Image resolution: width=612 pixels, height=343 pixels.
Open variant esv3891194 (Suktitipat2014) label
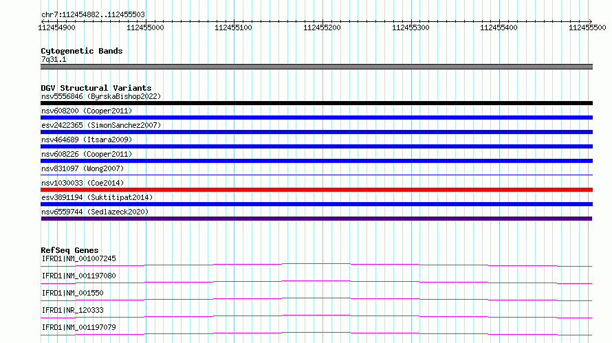(97, 197)
